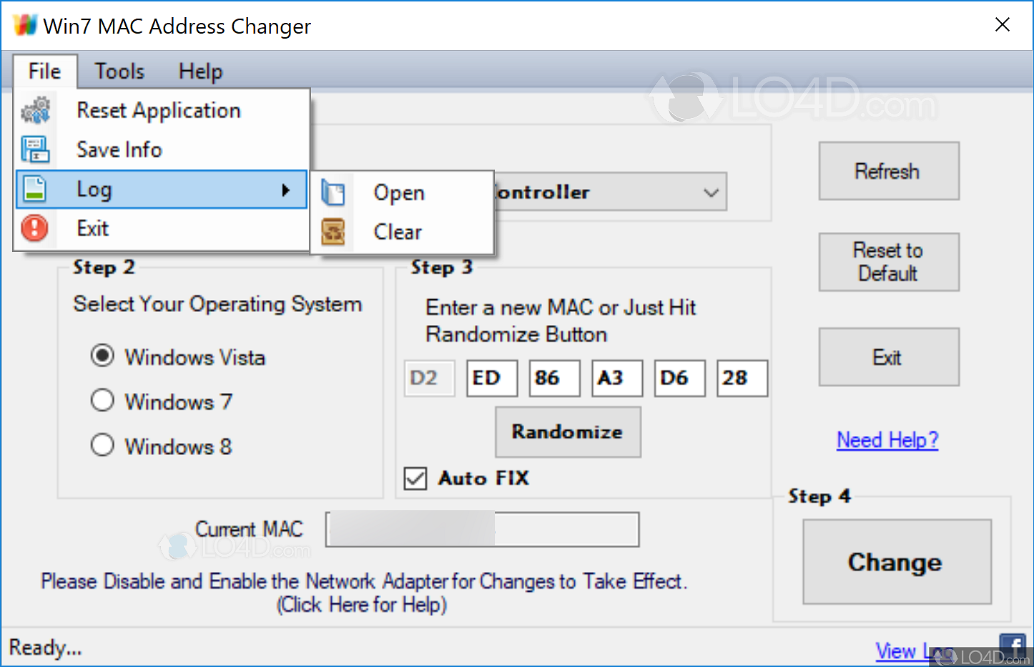Select the Windows 8 radio button
This screenshot has width=1034, height=667.
pyautogui.click(x=102, y=445)
